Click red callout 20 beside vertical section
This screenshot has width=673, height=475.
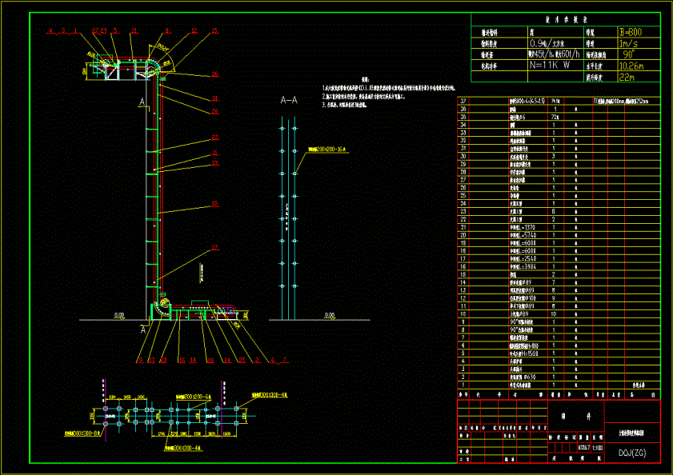coord(215,111)
